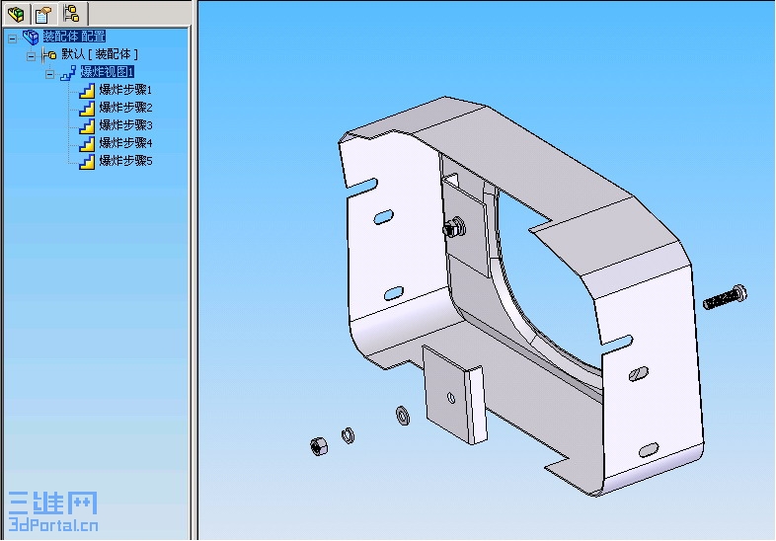Select 爆炸步骤4 in the tree
The image size is (776, 541).
pos(125,143)
